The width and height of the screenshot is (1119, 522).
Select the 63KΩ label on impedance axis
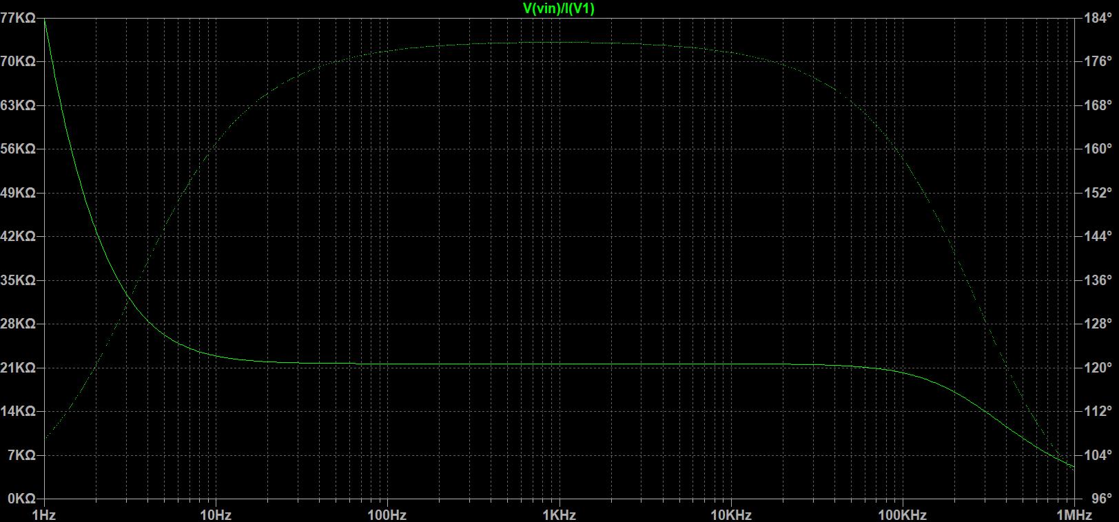point(19,105)
